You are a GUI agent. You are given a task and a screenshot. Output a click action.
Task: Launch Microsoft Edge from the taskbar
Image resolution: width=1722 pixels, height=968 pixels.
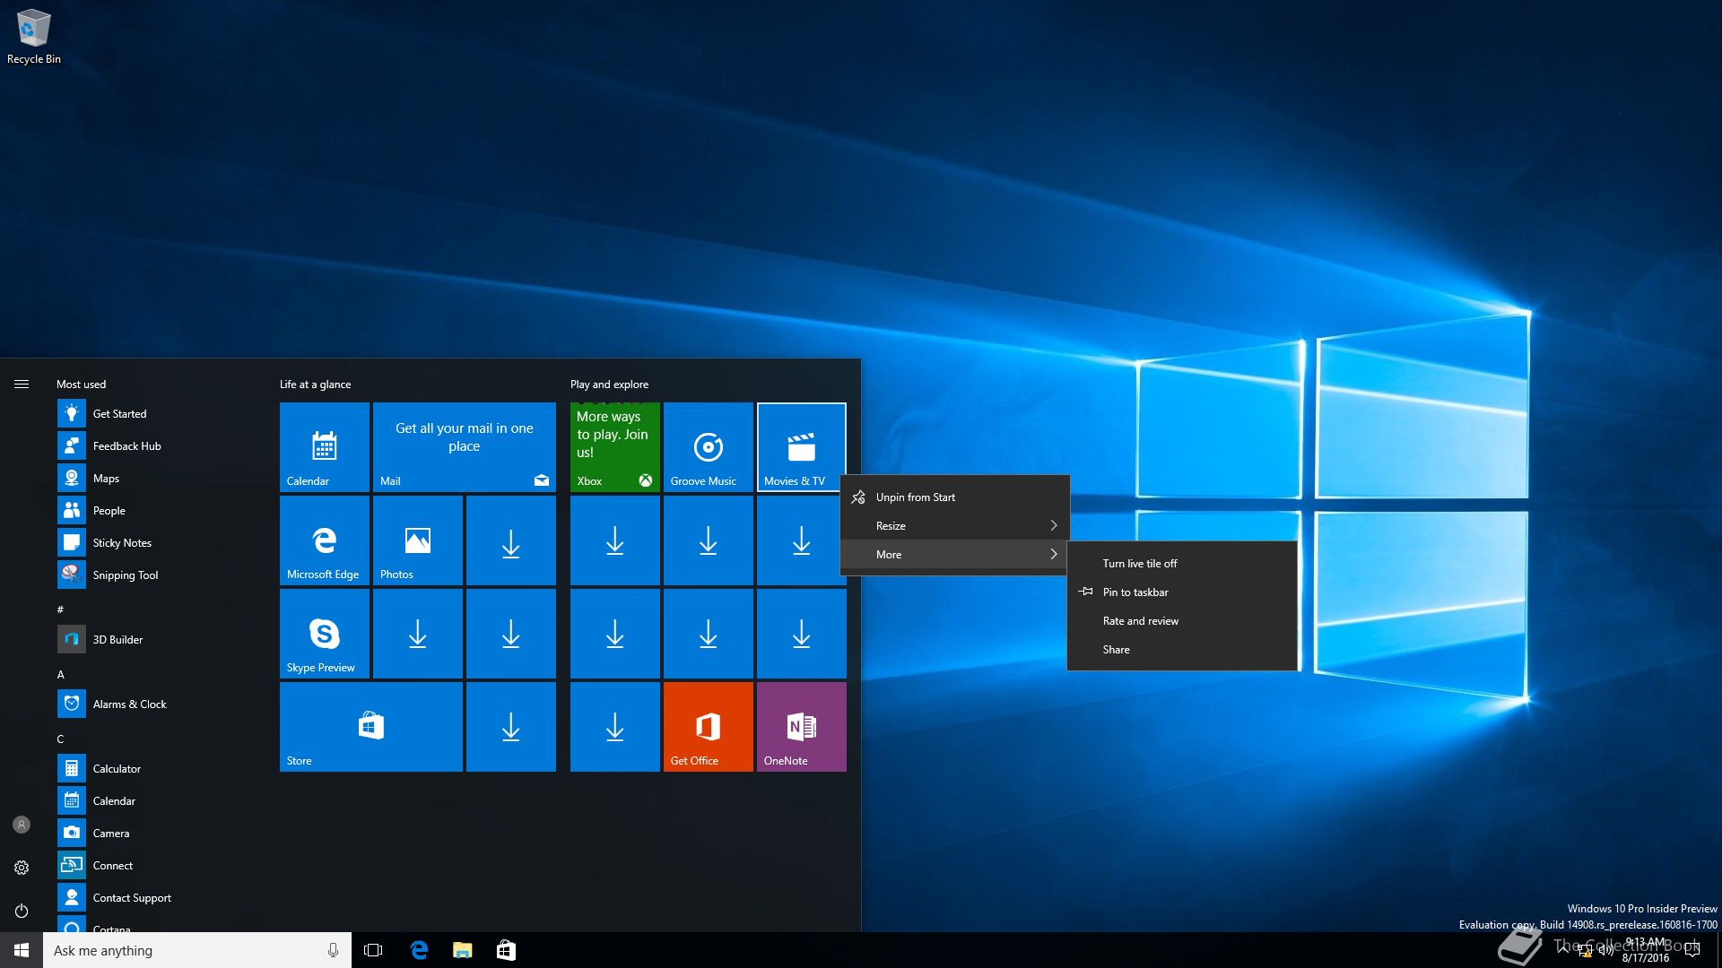pos(419,950)
